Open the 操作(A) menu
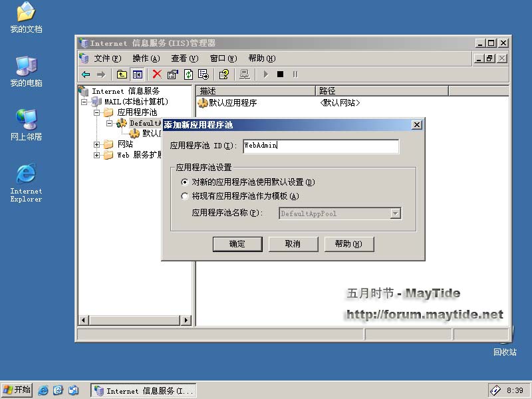532x399 pixels. [145, 59]
